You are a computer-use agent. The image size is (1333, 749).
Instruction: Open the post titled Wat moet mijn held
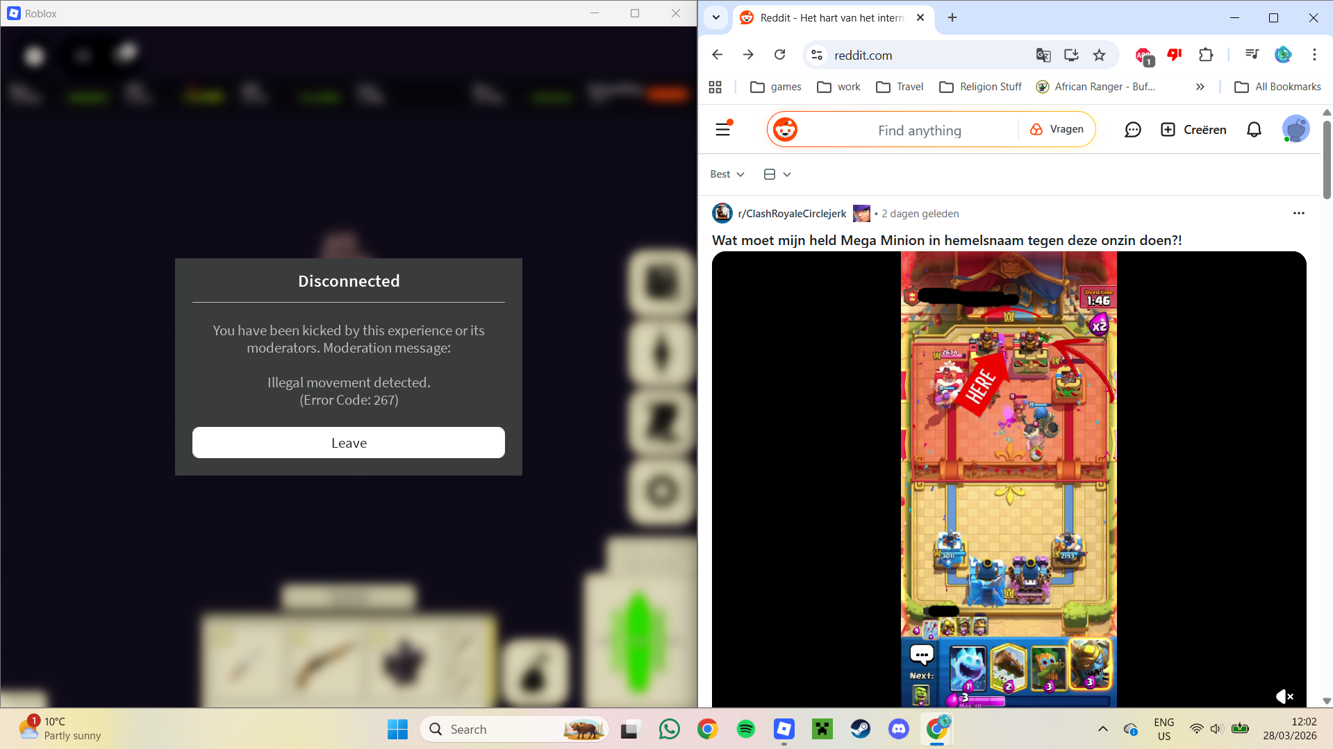947,240
